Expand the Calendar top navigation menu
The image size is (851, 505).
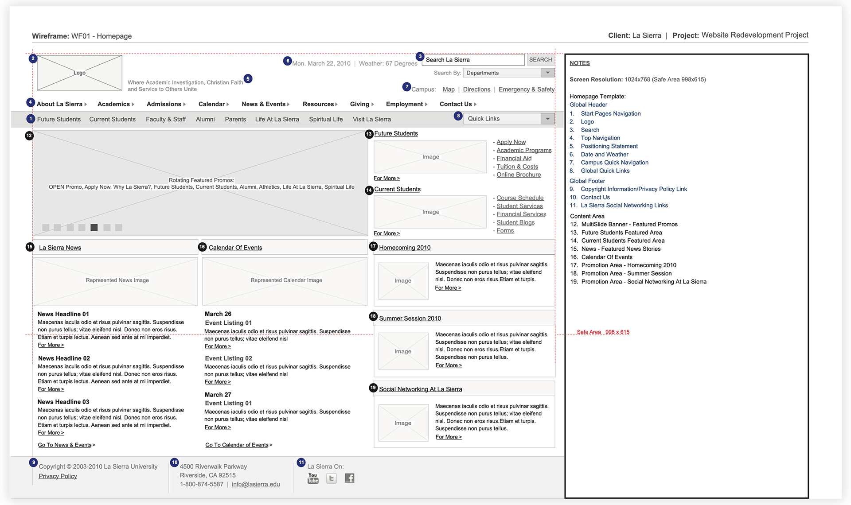click(214, 104)
